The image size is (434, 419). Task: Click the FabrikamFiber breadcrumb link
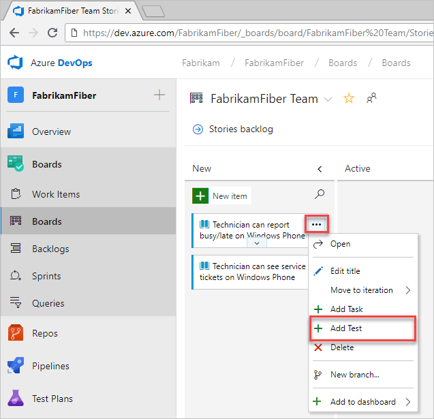tap(274, 63)
